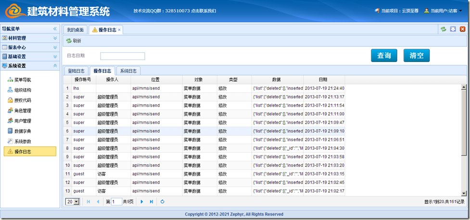Click the fullscreen icon at top right

[453, 29]
